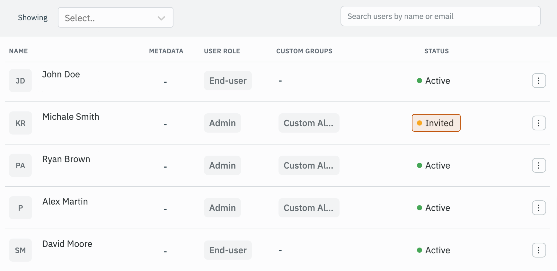Open David Moore's user name
The height and width of the screenshot is (271, 557).
(67, 244)
